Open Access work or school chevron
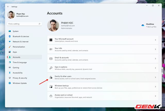Viewport: 165px width, 111px height. coord(155,96)
